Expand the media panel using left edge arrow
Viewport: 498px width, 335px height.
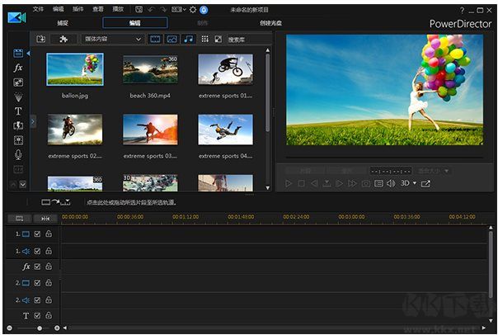tap(33, 121)
